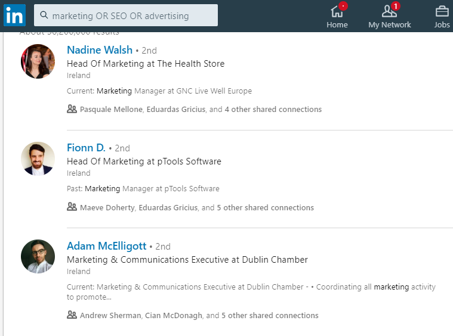
Task: Click 2nd degree badge beside Fionn D.
Action: coord(122,148)
